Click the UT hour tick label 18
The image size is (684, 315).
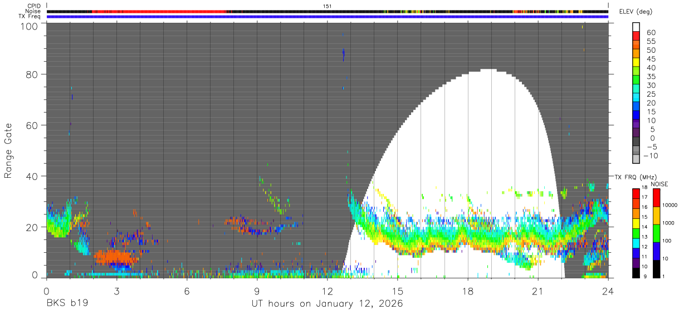(x=468, y=291)
